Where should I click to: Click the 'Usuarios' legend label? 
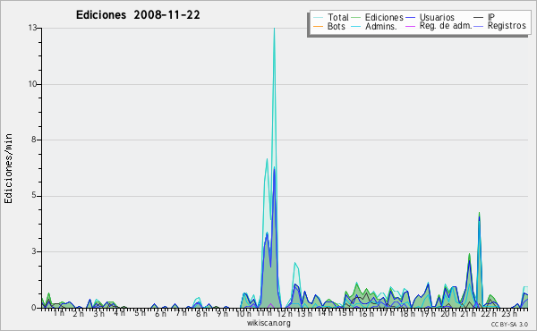437,17
